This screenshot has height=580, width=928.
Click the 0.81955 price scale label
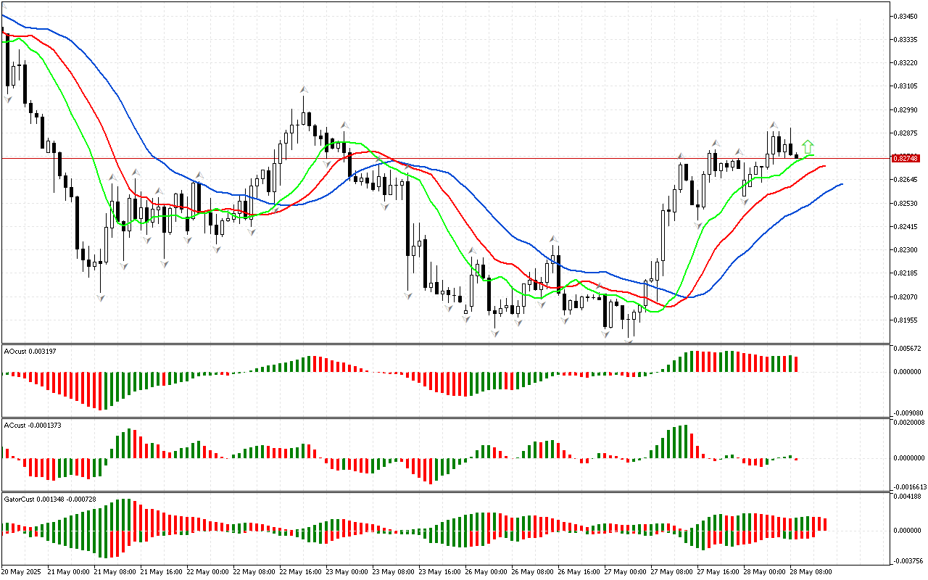(x=905, y=320)
